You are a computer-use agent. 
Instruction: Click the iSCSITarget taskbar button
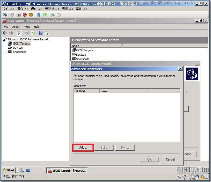(67, 170)
